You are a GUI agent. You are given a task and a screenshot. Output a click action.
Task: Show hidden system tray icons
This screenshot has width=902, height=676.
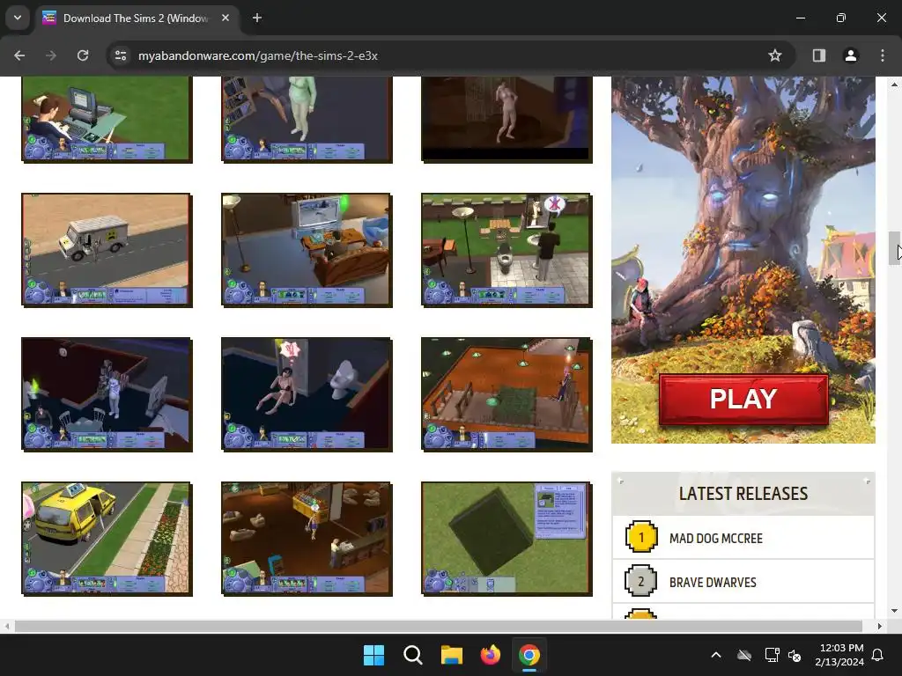(x=716, y=655)
